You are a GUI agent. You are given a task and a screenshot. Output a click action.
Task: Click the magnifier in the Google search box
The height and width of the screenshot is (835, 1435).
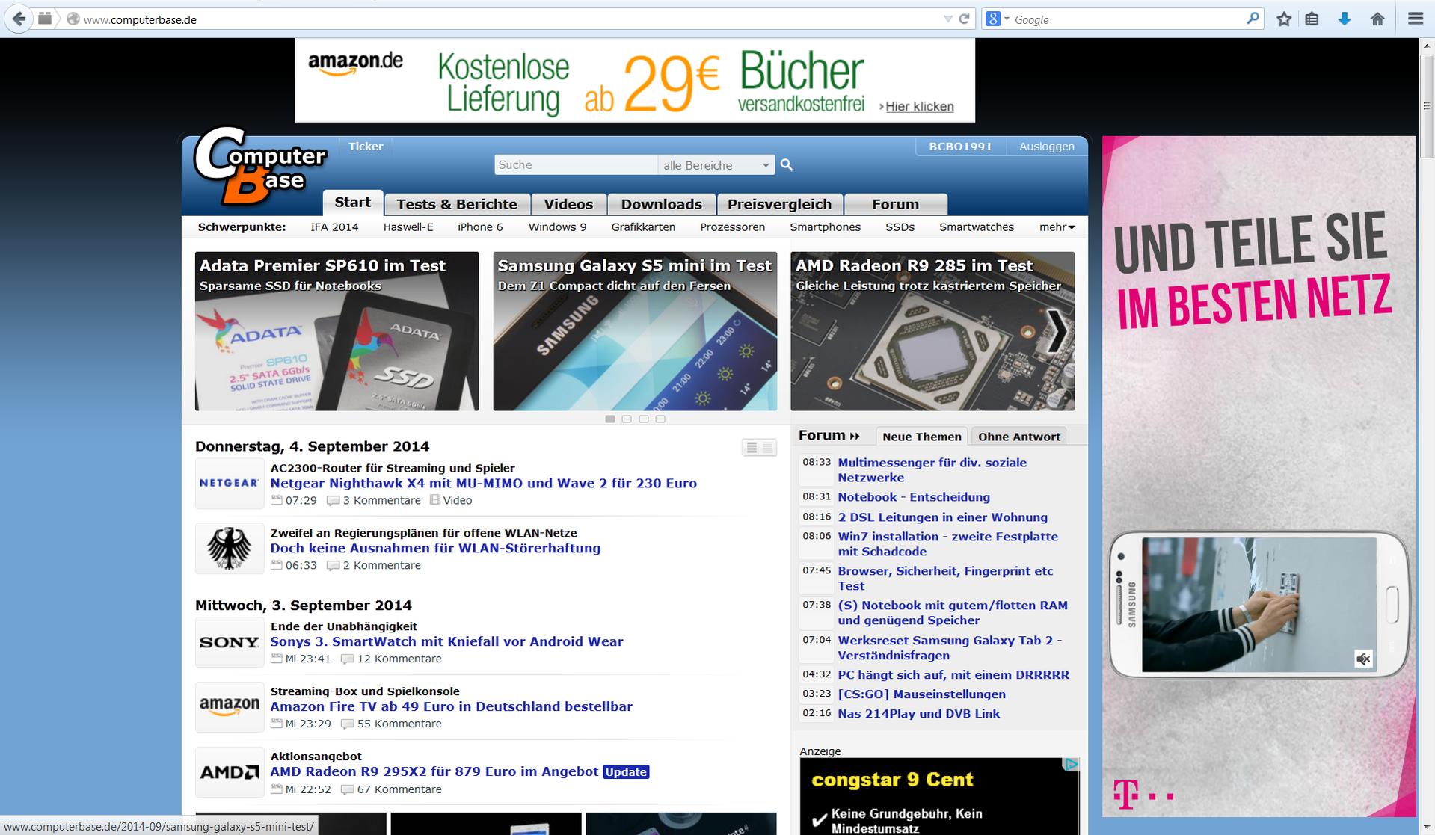1253,19
